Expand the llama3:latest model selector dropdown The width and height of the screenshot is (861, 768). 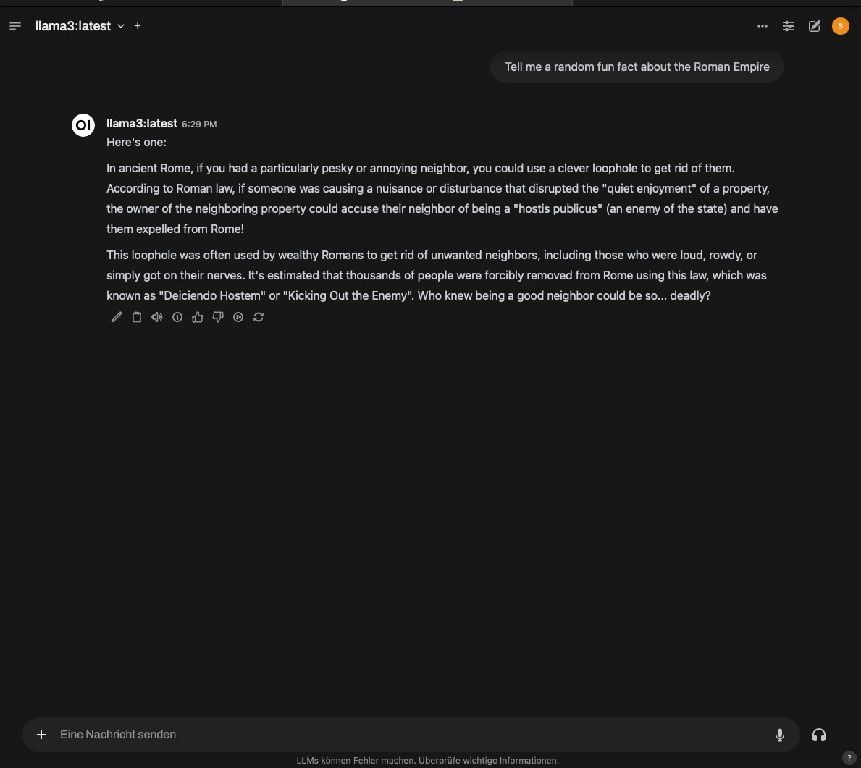(x=121, y=26)
